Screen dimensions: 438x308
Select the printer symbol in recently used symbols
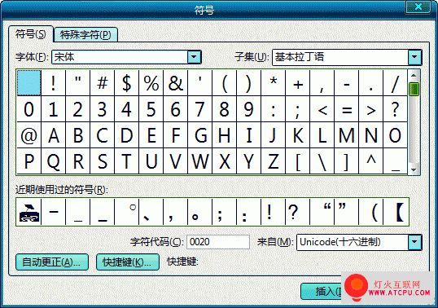[29, 212]
